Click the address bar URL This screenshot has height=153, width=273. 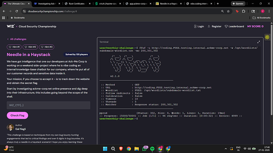tap(52, 11)
